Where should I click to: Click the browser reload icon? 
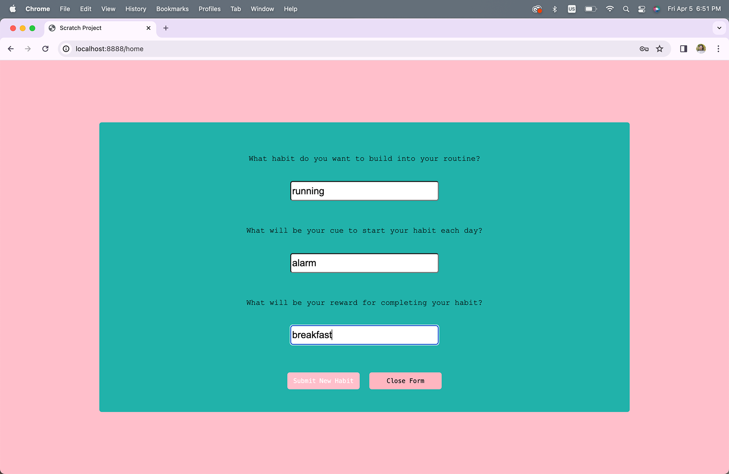45,49
